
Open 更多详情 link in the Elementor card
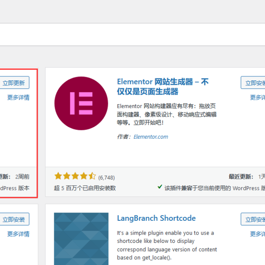pos(257,98)
